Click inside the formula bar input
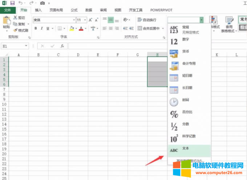Image resolution: width=247 pixels, height=180 pixels. point(145,46)
